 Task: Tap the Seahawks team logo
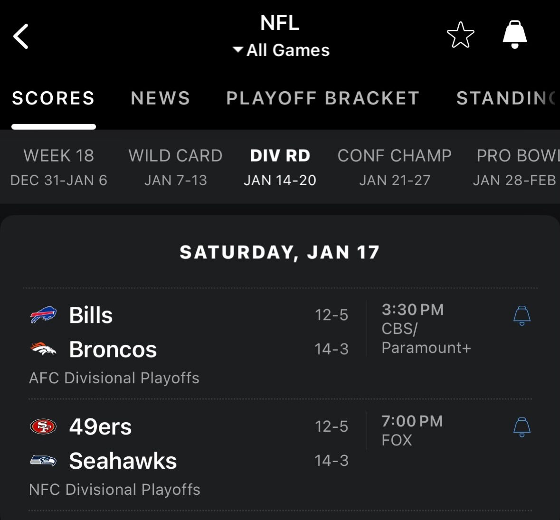43,461
